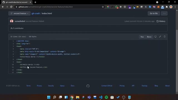178x100 pixels.
Task: Open the Chrome profile avatar
Action: click(x=171, y=7)
